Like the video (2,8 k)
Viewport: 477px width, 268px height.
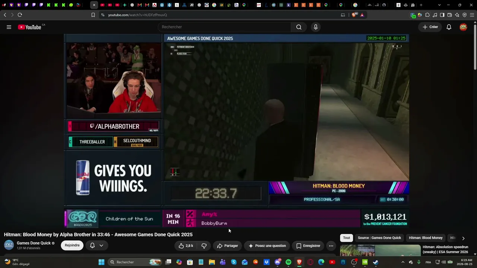[x=186, y=246]
